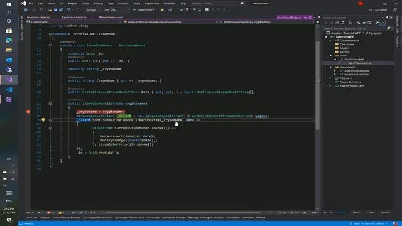Select AssemblyInfo.cs in Solution Explorer
Viewport: 402px width, 226px height.
350,82
